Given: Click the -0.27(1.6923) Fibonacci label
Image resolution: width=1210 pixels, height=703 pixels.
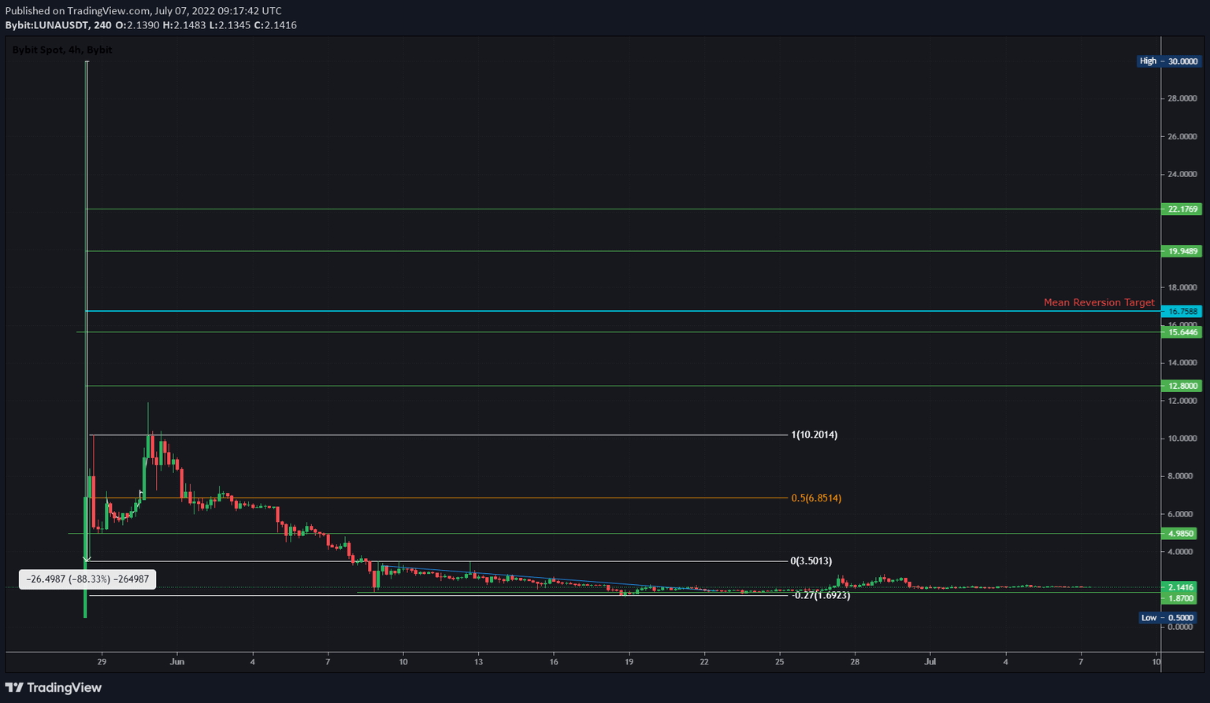Looking at the screenshot, I should pos(820,596).
